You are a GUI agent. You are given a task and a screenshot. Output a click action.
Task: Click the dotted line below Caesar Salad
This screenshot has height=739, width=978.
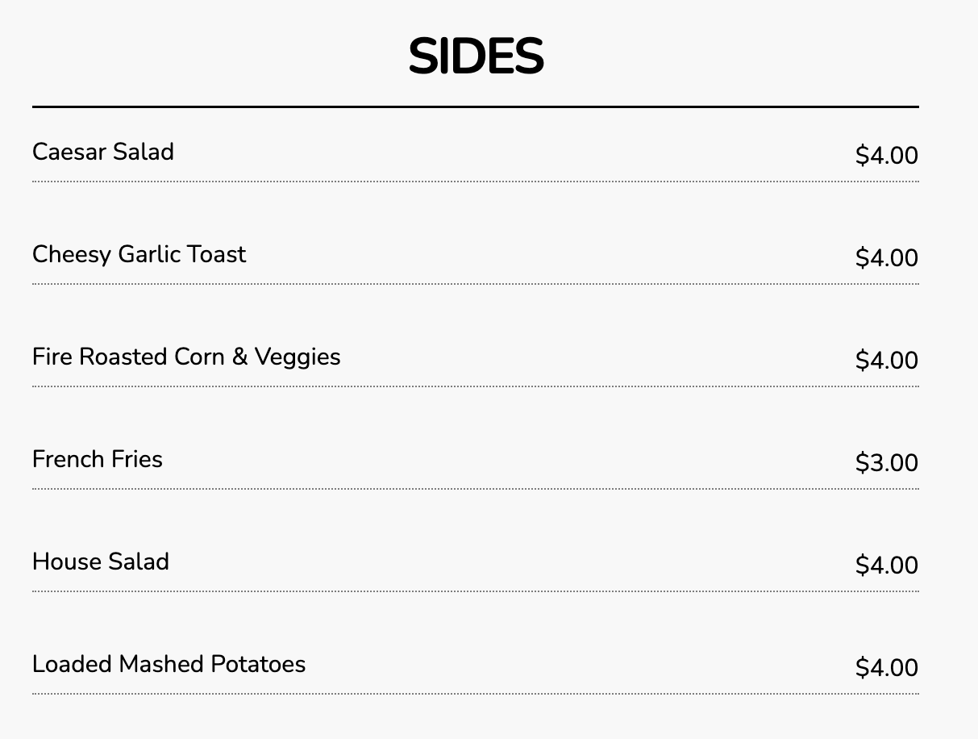[x=476, y=182]
